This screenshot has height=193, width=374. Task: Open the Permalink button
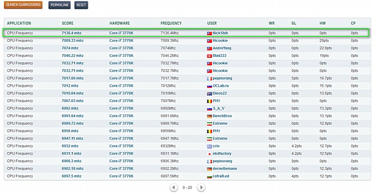pos(59,5)
